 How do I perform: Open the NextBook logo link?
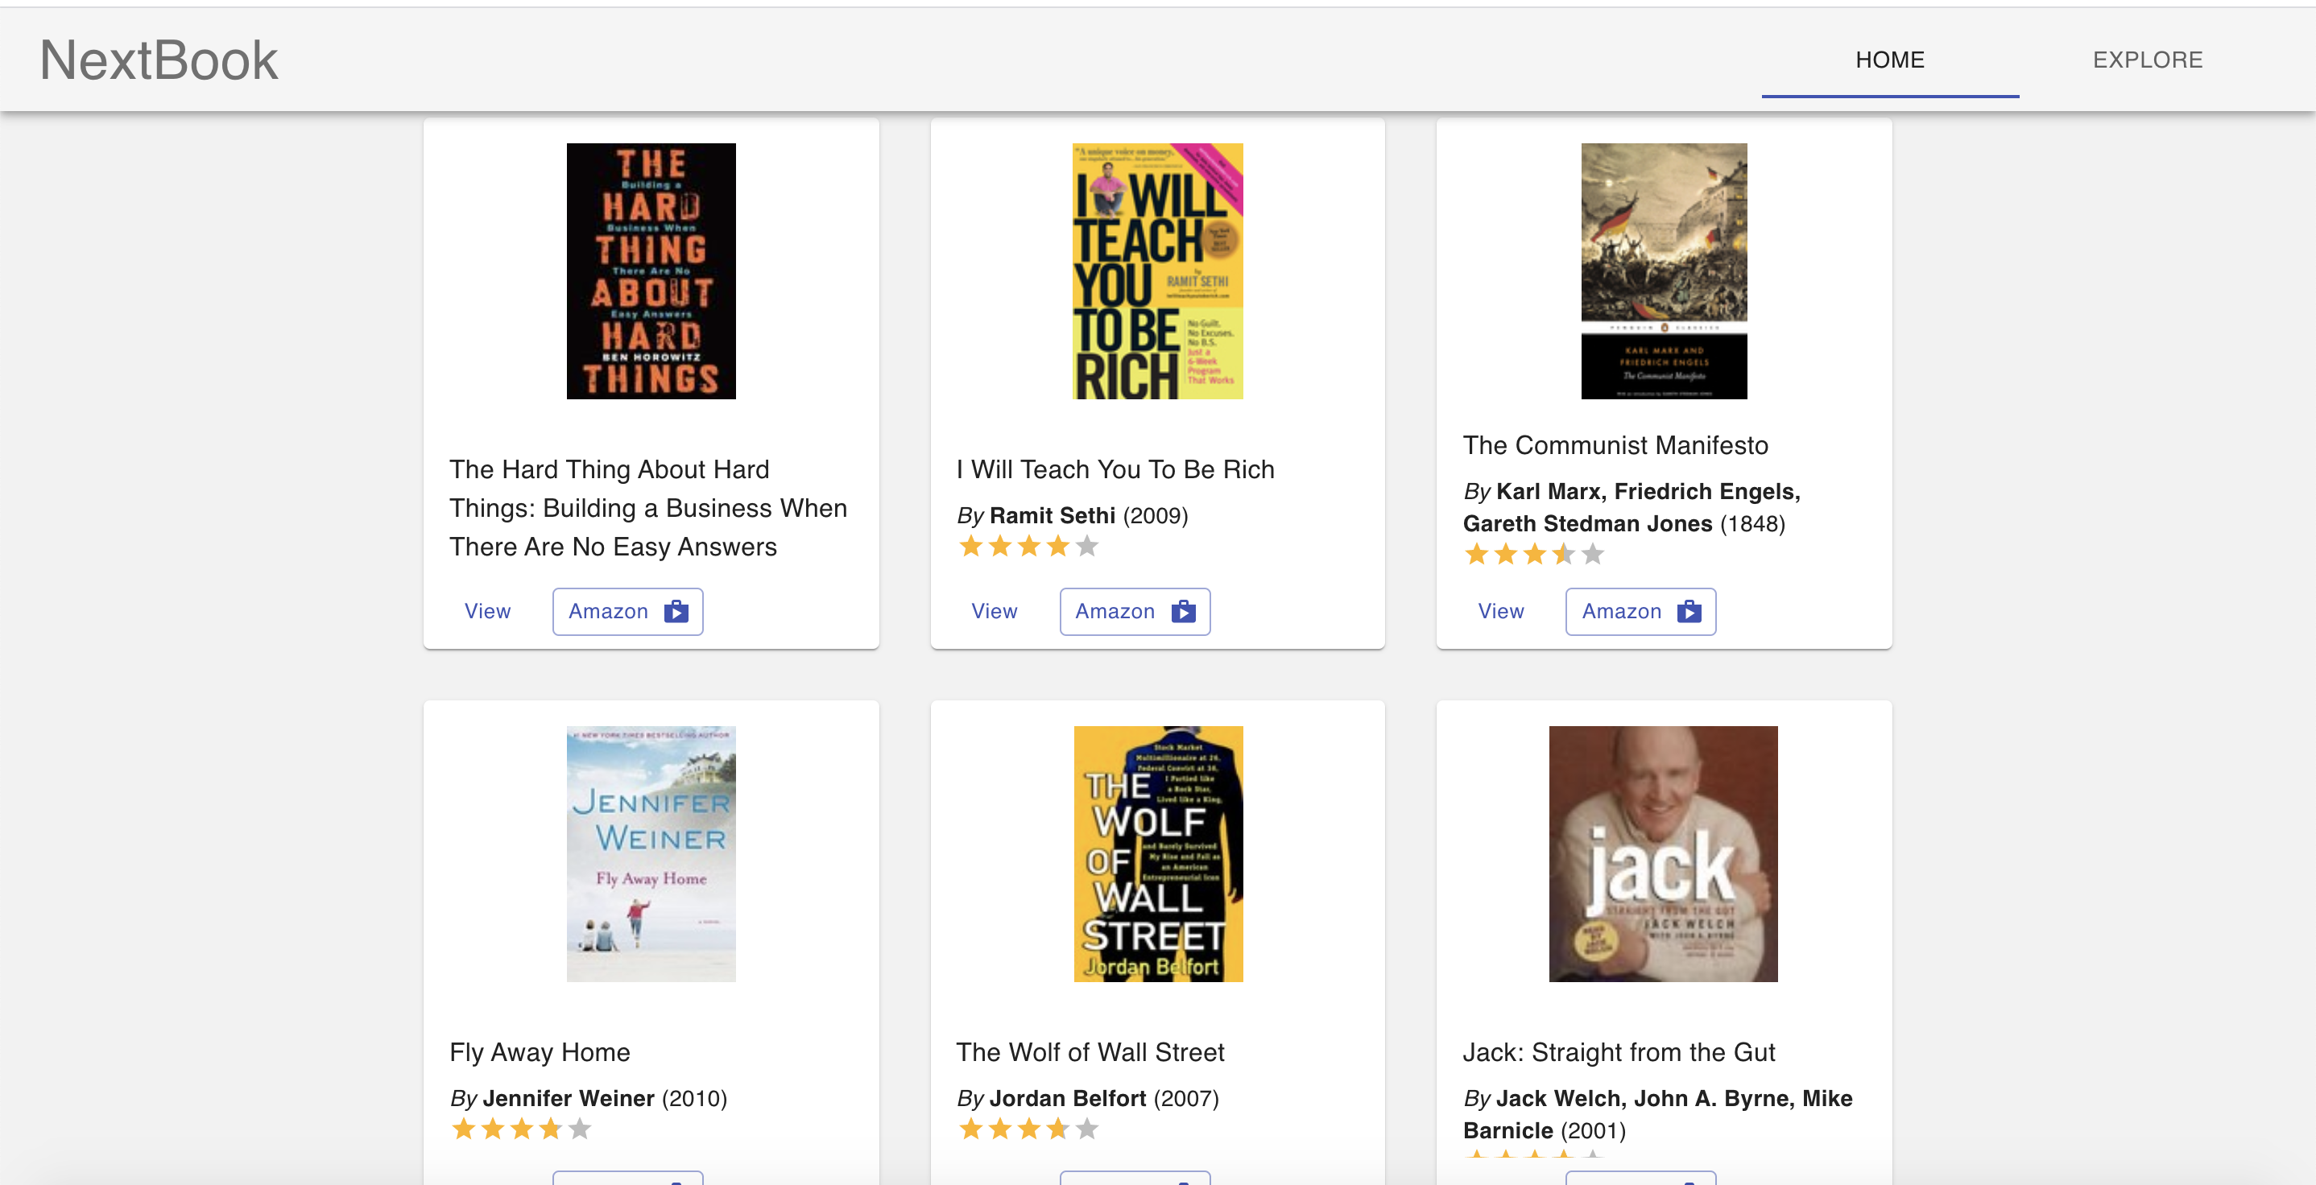coord(159,60)
